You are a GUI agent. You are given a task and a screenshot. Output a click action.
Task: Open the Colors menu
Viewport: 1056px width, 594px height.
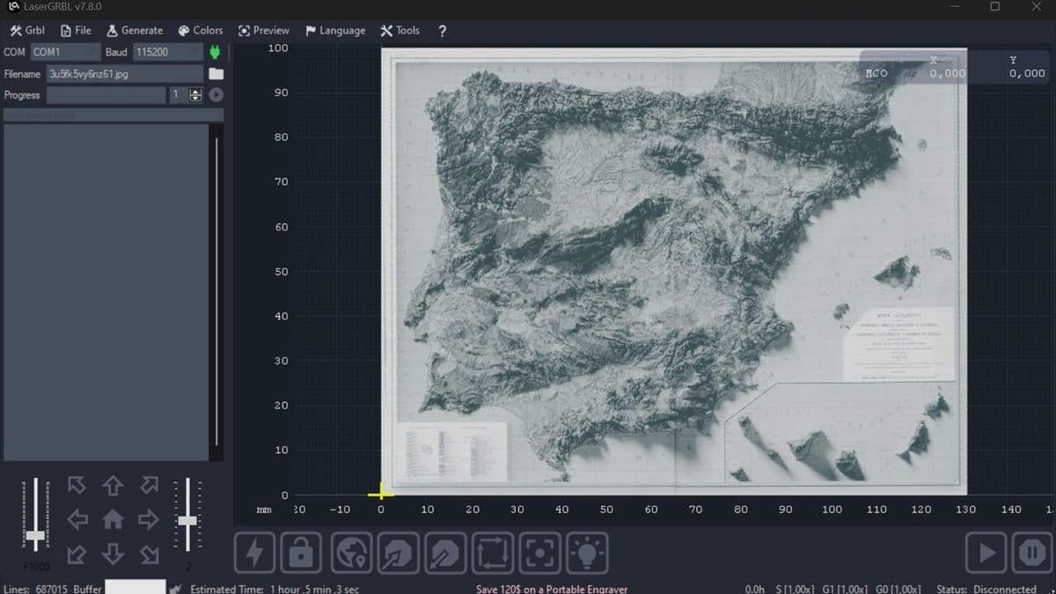coord(200,30)
